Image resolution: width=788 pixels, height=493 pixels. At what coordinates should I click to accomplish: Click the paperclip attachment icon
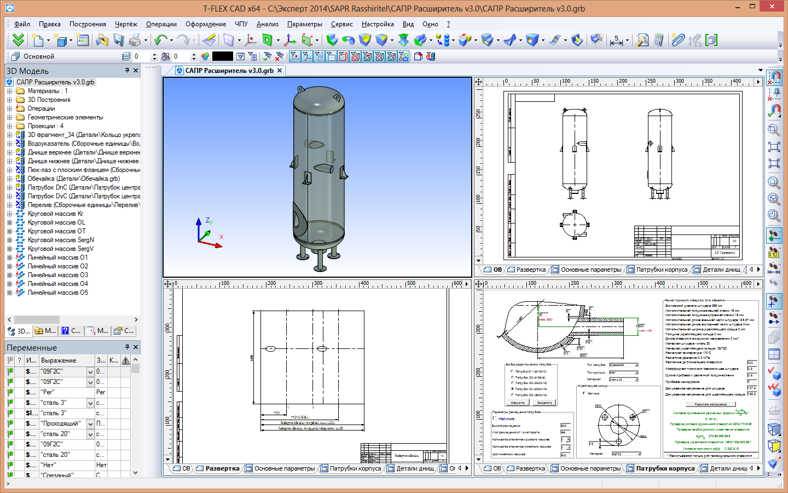[678, 40]
